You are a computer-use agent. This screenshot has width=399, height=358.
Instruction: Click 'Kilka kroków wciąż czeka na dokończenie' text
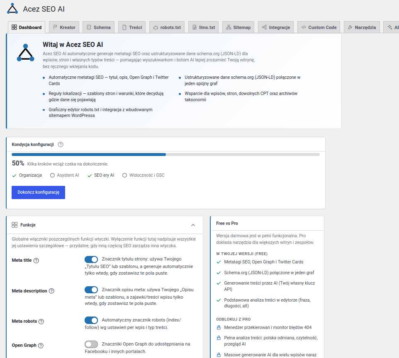(x=68, y=164)
